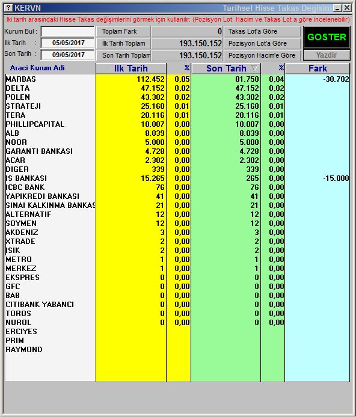Click the Son Tarih date field

point(67,55)
